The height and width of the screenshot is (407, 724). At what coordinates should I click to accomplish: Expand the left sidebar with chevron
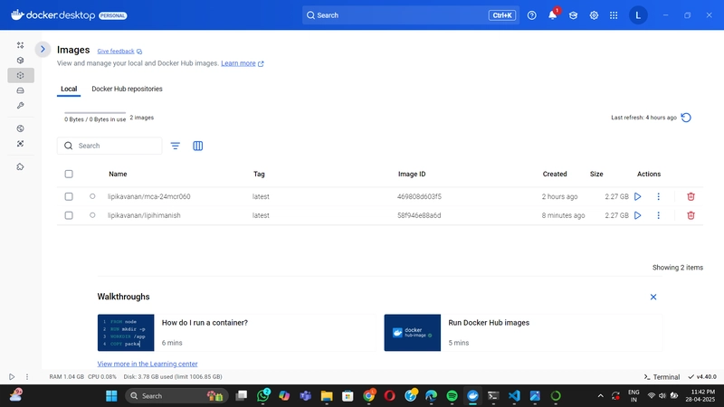pos(43,49)
